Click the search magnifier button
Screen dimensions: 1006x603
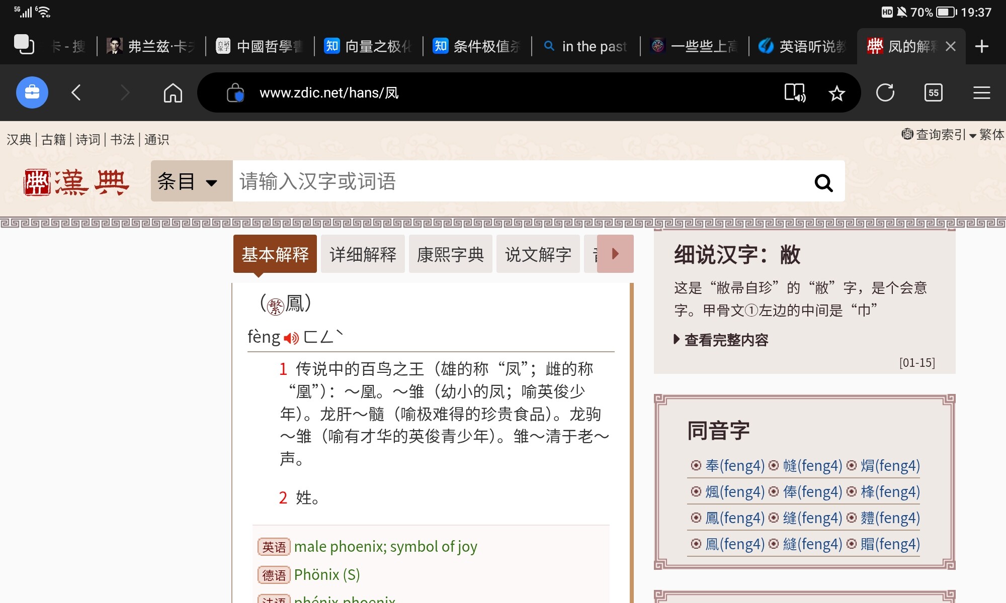coord(823,182)
